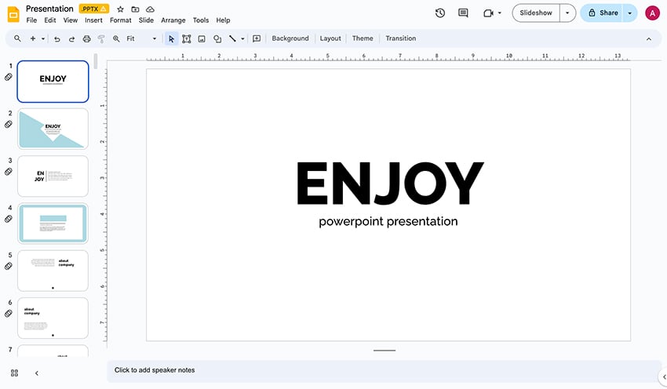The width and height of the screenshot is (667, 389).
Task: Open the Fit zoom dropdown
Action: click(141, 38)
